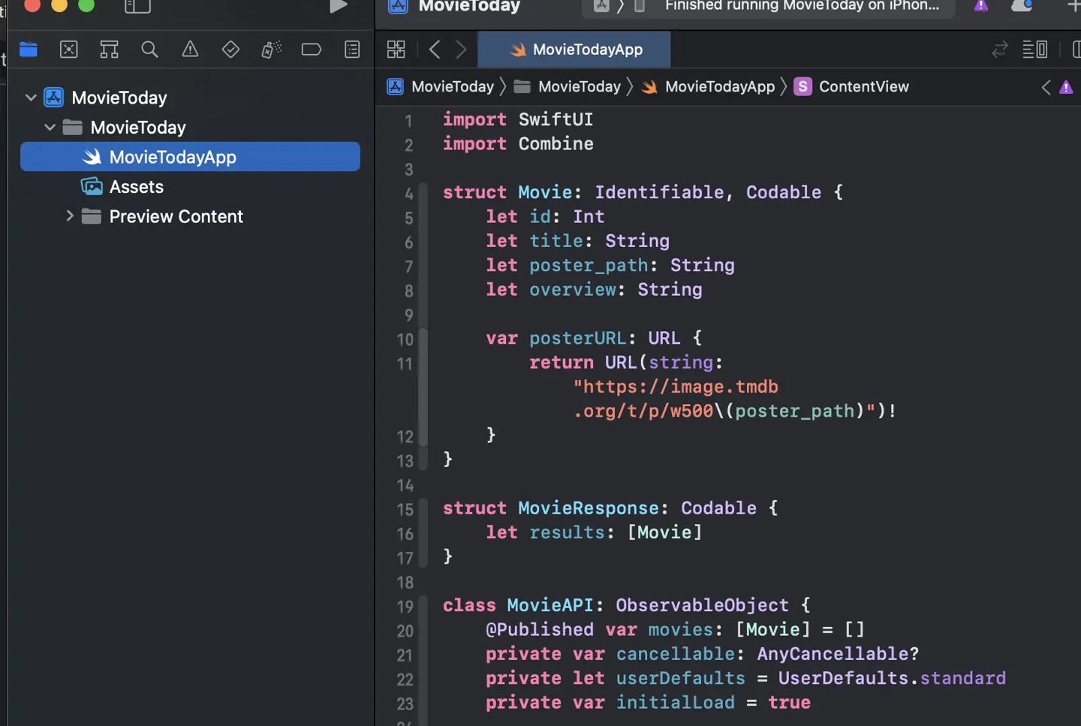Collapse the MovieToday folder group

(x=50, y=128)
